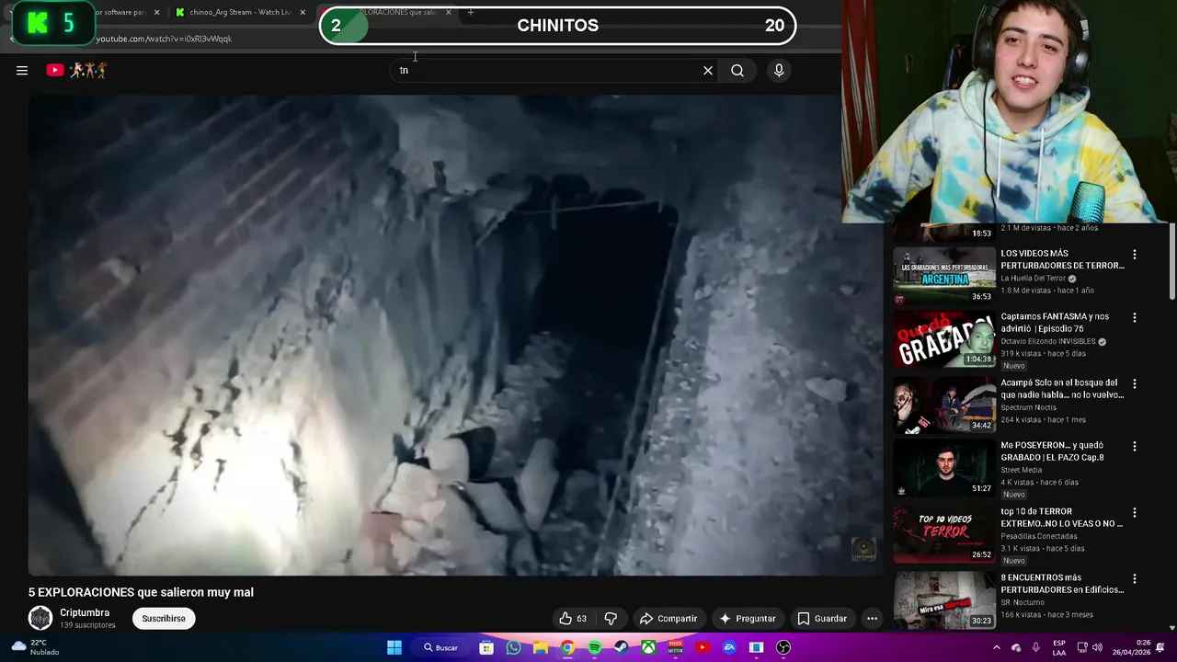
Task: Open Spotify from the taskbar
Action: [594, 647]
